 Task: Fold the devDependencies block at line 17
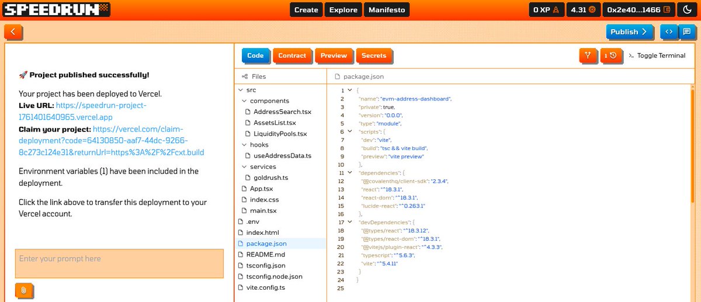[x=349, y=222]
